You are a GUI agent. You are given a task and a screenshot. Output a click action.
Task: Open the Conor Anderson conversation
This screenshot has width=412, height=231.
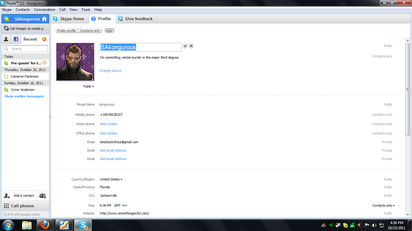point(25,90)
